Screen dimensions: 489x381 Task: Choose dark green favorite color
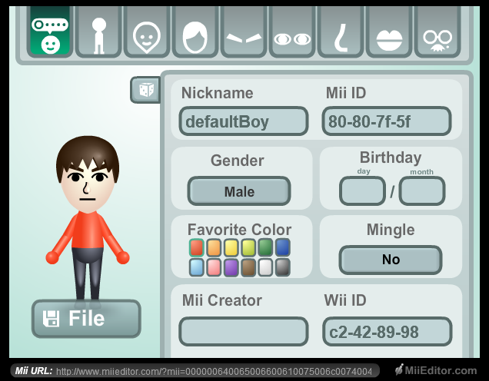point(265,247)
